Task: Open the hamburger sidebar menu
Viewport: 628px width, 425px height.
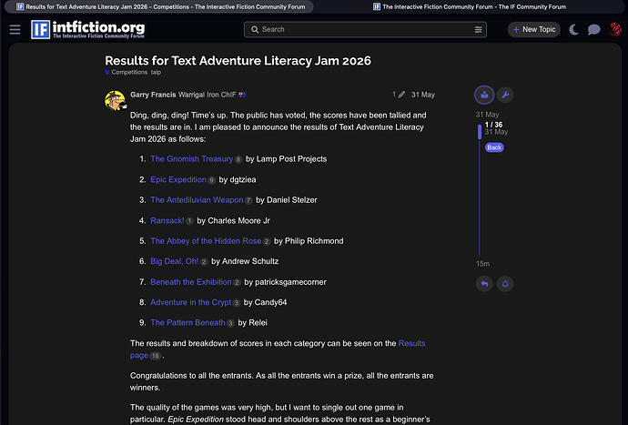Action: tap(15, 30)
